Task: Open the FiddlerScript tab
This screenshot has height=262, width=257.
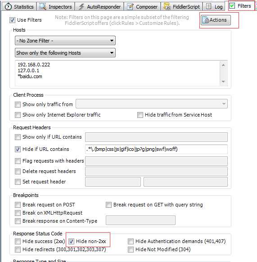Action: click(x=182, y=7)
